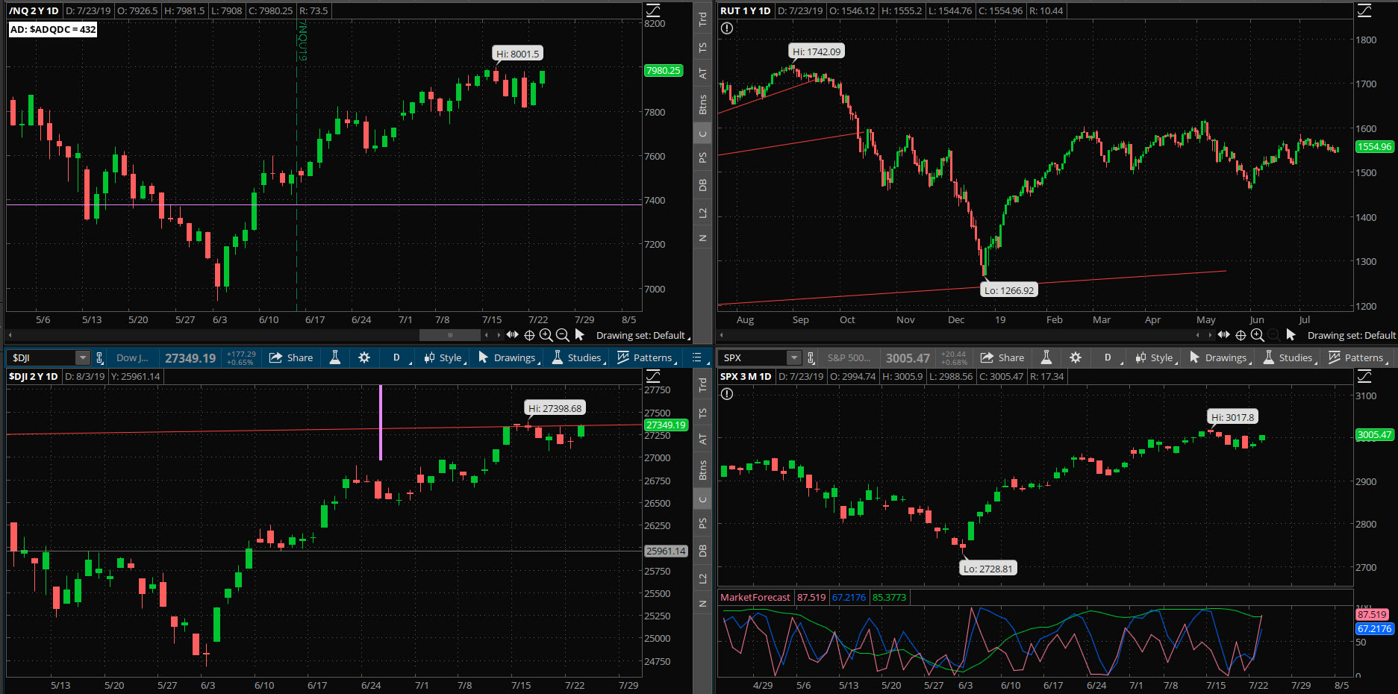Viewport: 1398px width, 694px height.
Task: Open the Patterns menu in $DJI toolbar
Action: tap(647, 357)
